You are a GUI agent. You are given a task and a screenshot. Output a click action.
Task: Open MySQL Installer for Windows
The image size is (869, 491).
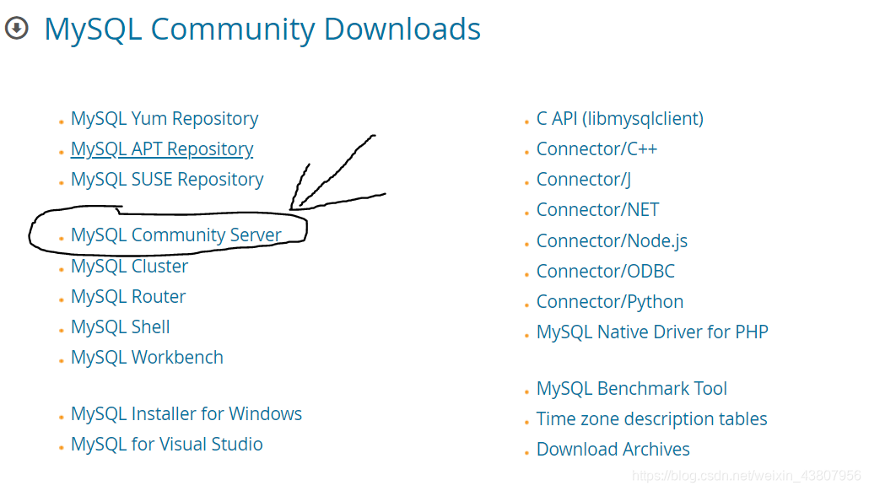186,414
